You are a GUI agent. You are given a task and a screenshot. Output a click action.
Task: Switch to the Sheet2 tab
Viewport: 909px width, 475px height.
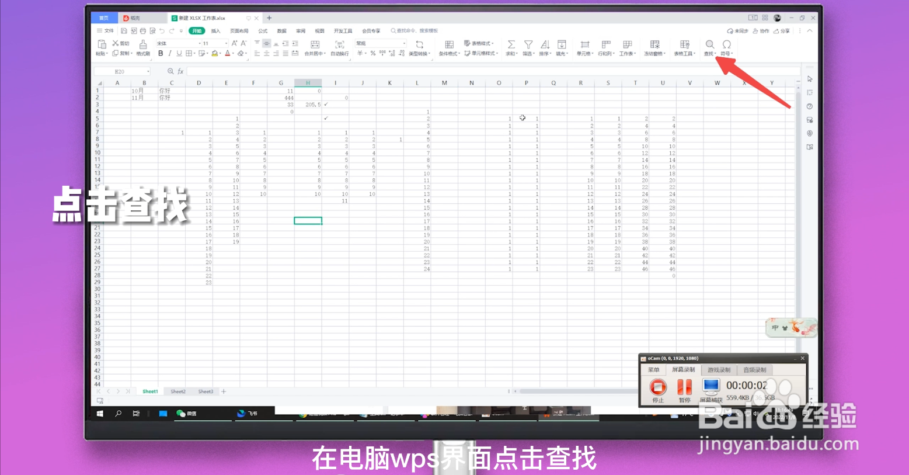178,391
